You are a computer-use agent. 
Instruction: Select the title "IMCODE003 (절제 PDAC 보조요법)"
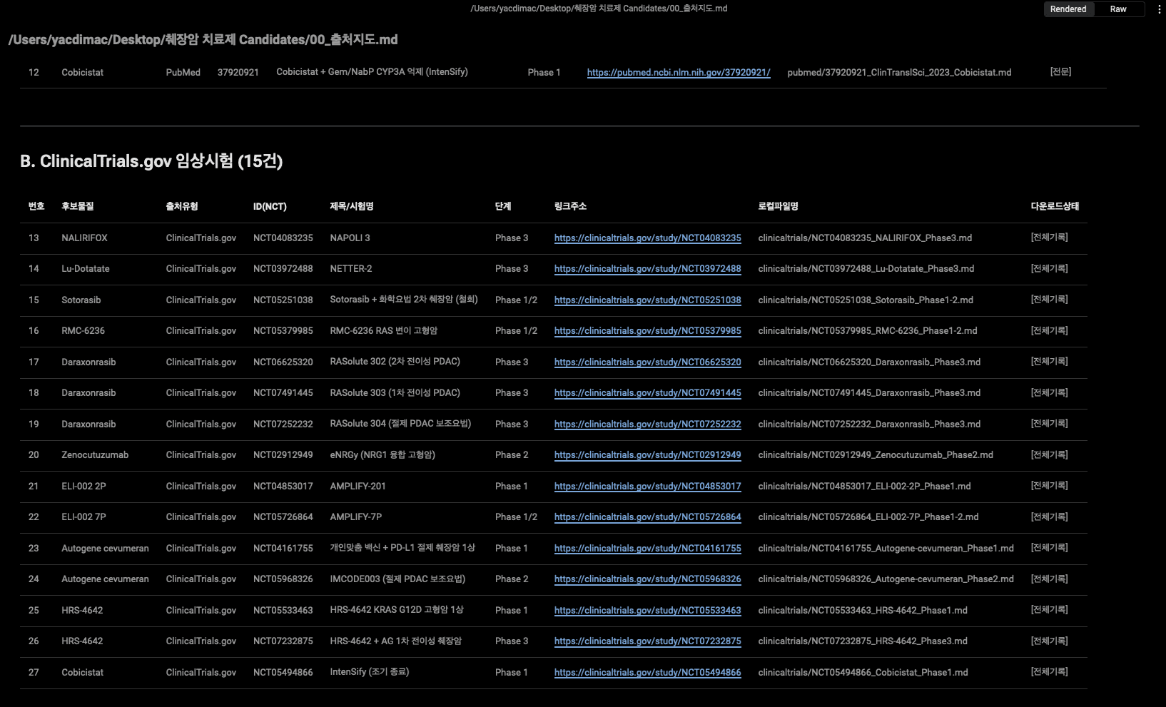coord(397,579)
